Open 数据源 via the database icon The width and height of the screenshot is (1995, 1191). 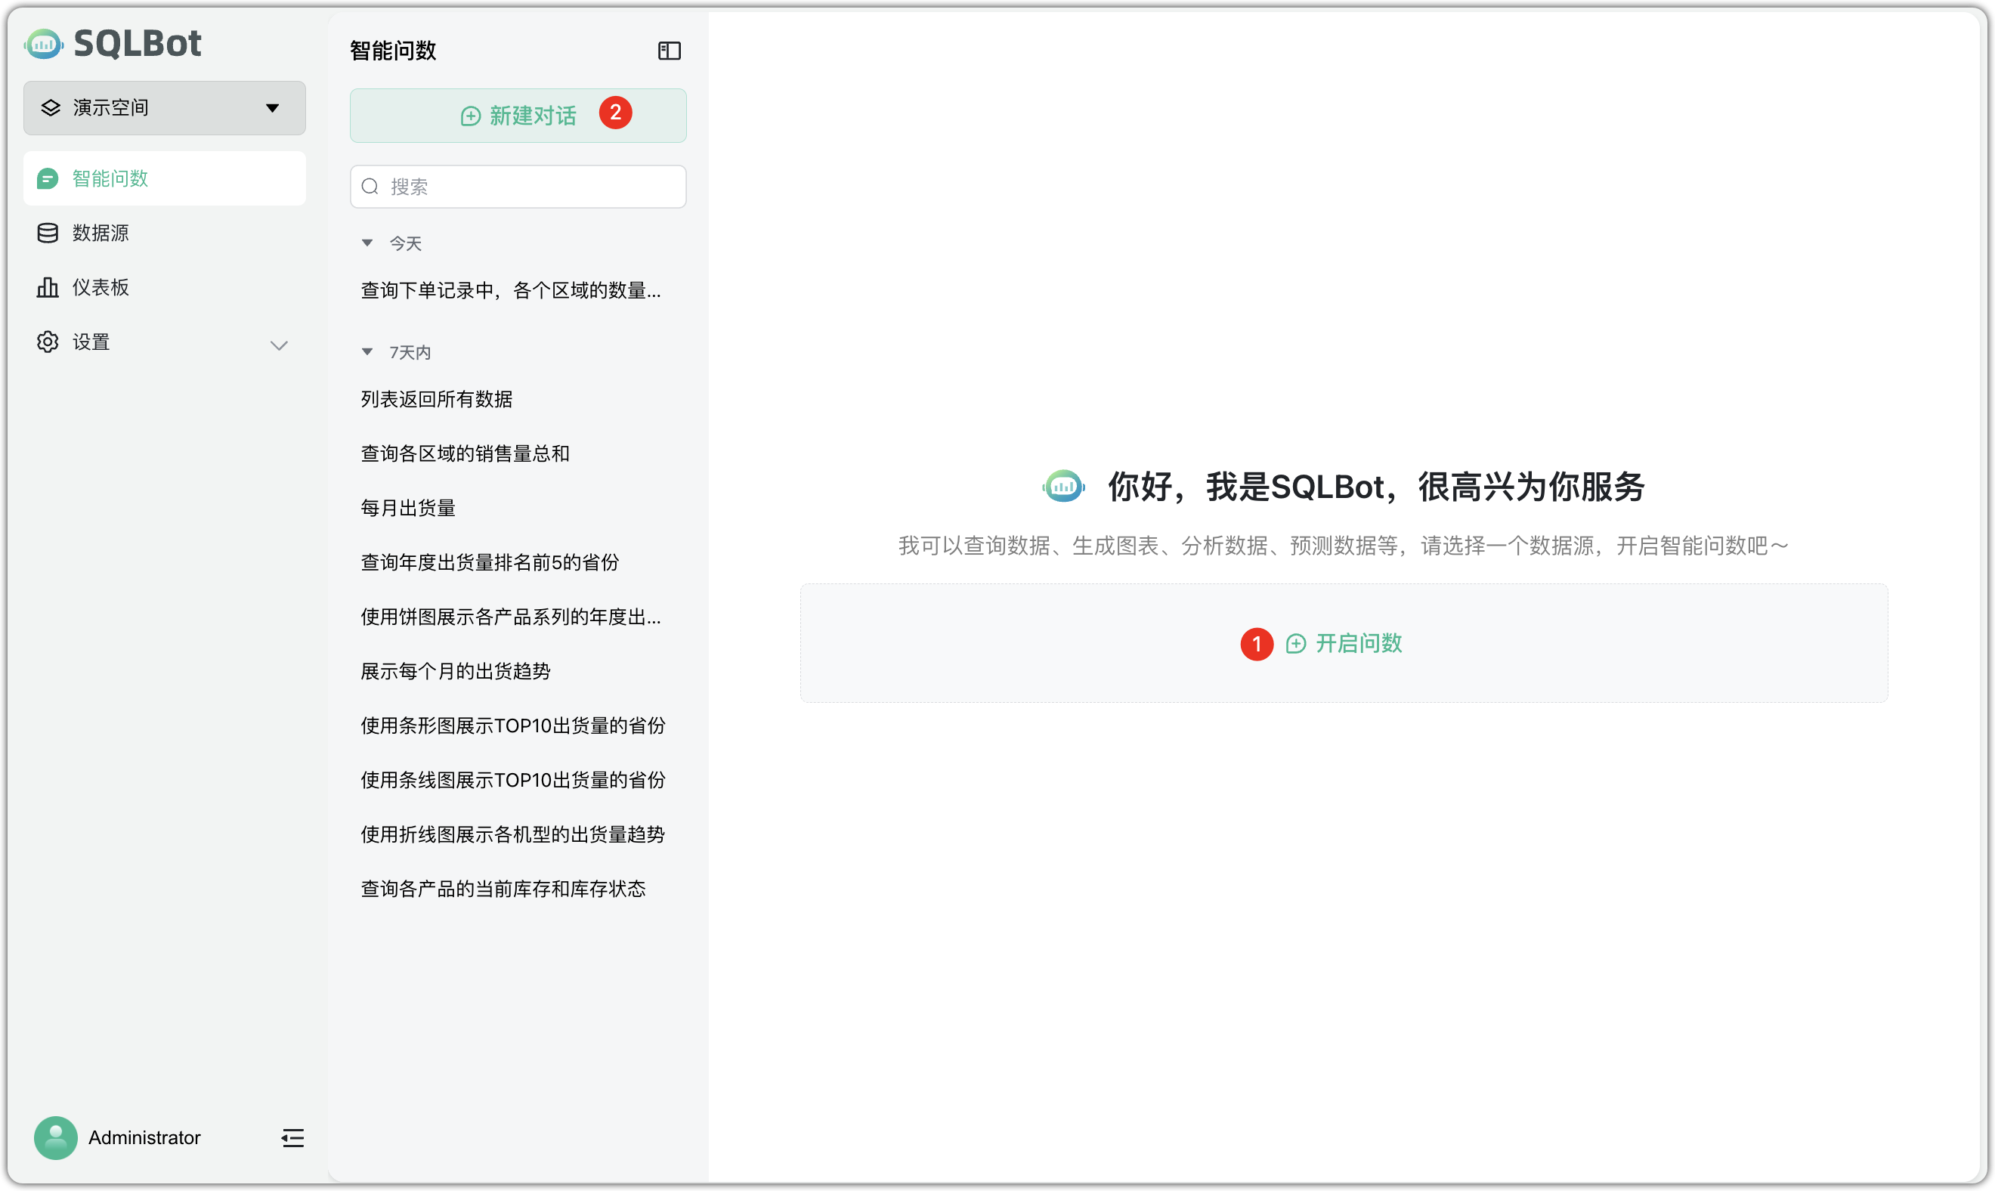click(48, 233)
